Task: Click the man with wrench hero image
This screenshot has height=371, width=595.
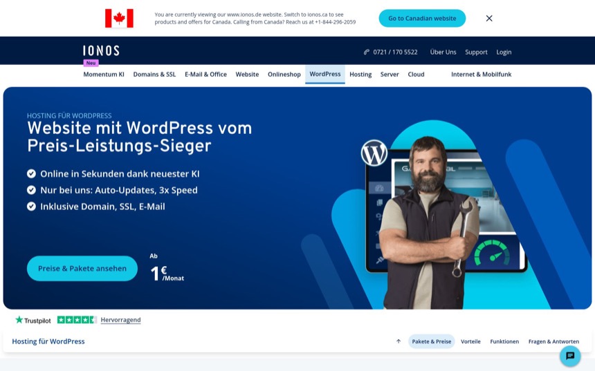Action: click(429, 224)
